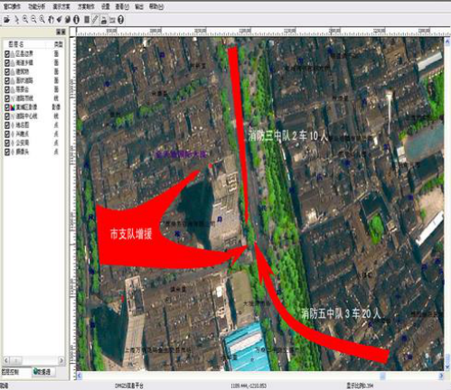Select the zoom out magnifier tool

coord(33,20)
